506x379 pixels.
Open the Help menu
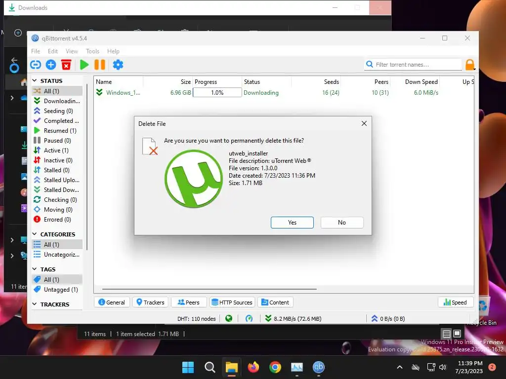point(113,51)
